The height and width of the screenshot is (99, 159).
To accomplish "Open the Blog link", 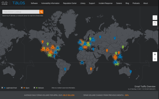I will click(127, 3).
